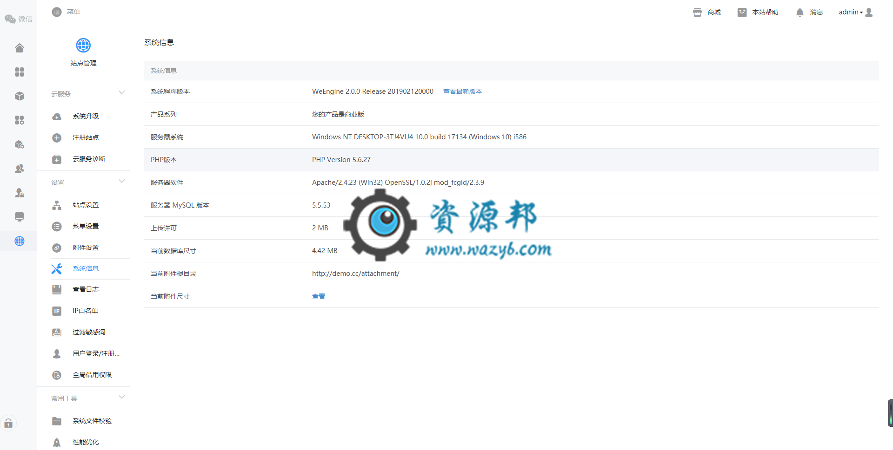This screenshot has height=450, width=893.
Task: Click the person-with-lock icon in the rail
Action: (20, 193)
